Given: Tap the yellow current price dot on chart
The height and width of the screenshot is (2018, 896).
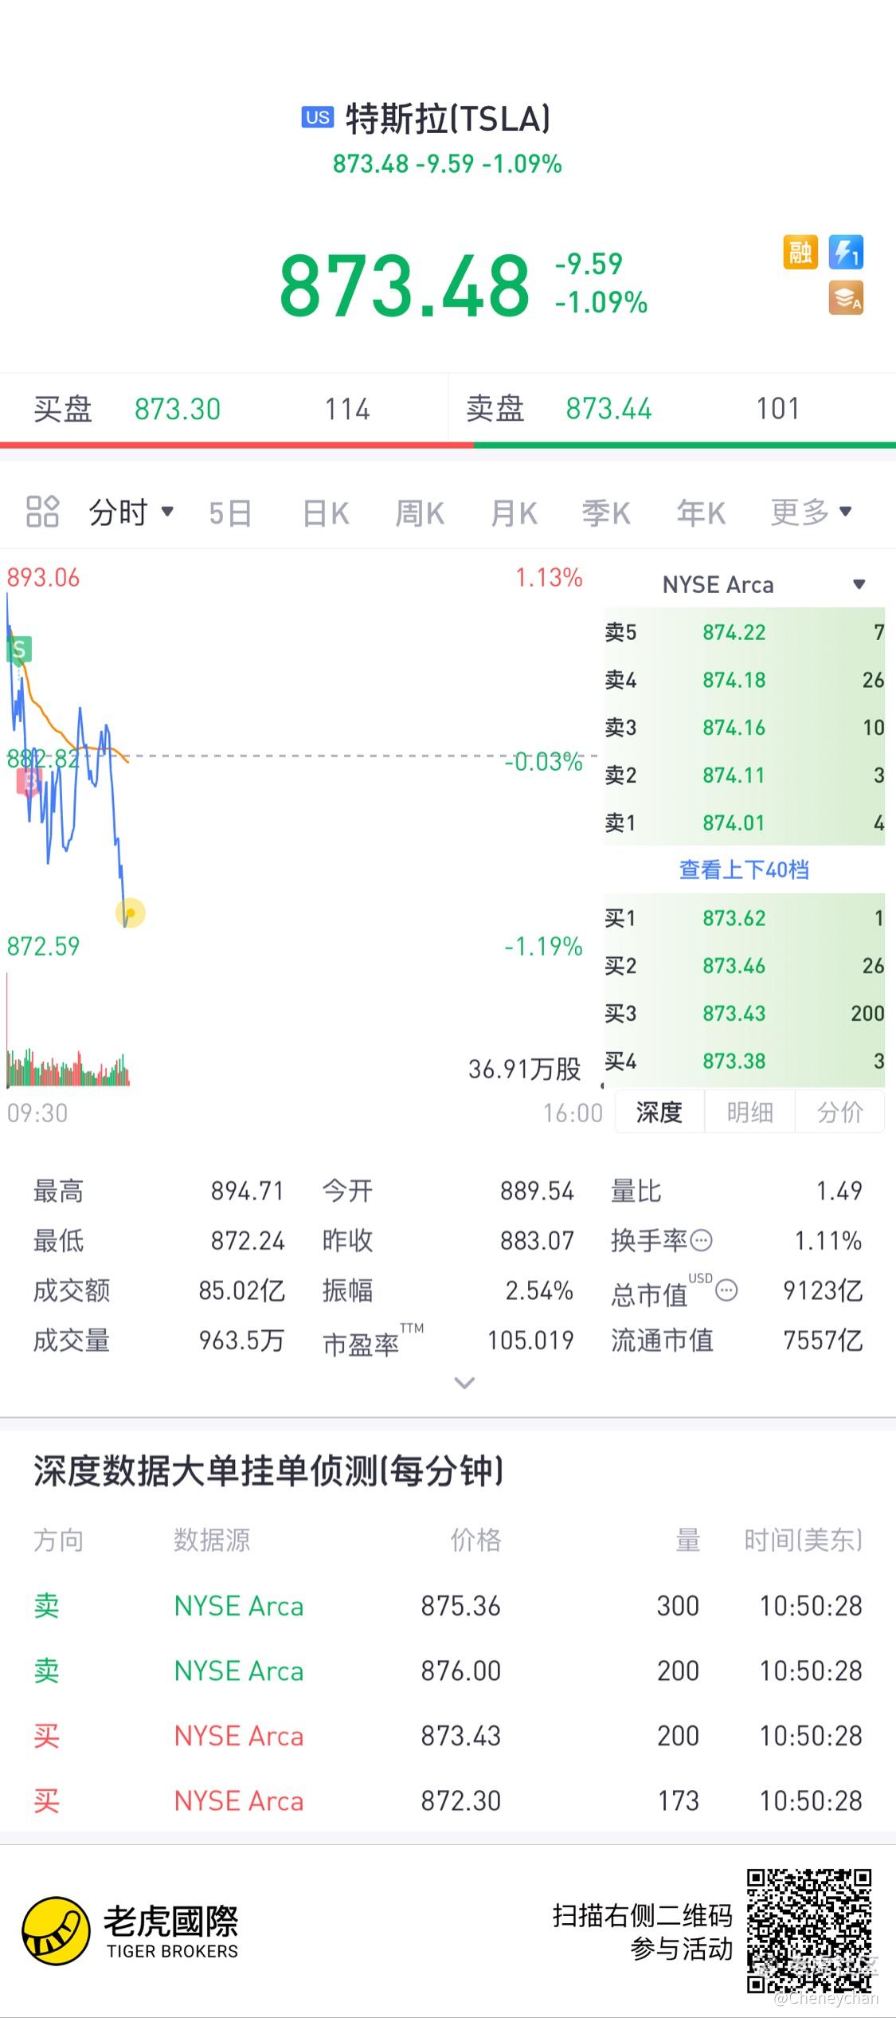Looking at the screenshot, I should 131,913.
